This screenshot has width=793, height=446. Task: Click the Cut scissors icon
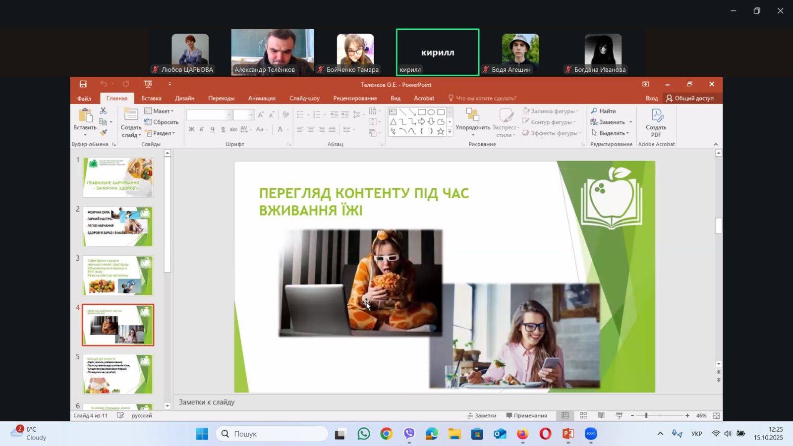coord(103,111)
